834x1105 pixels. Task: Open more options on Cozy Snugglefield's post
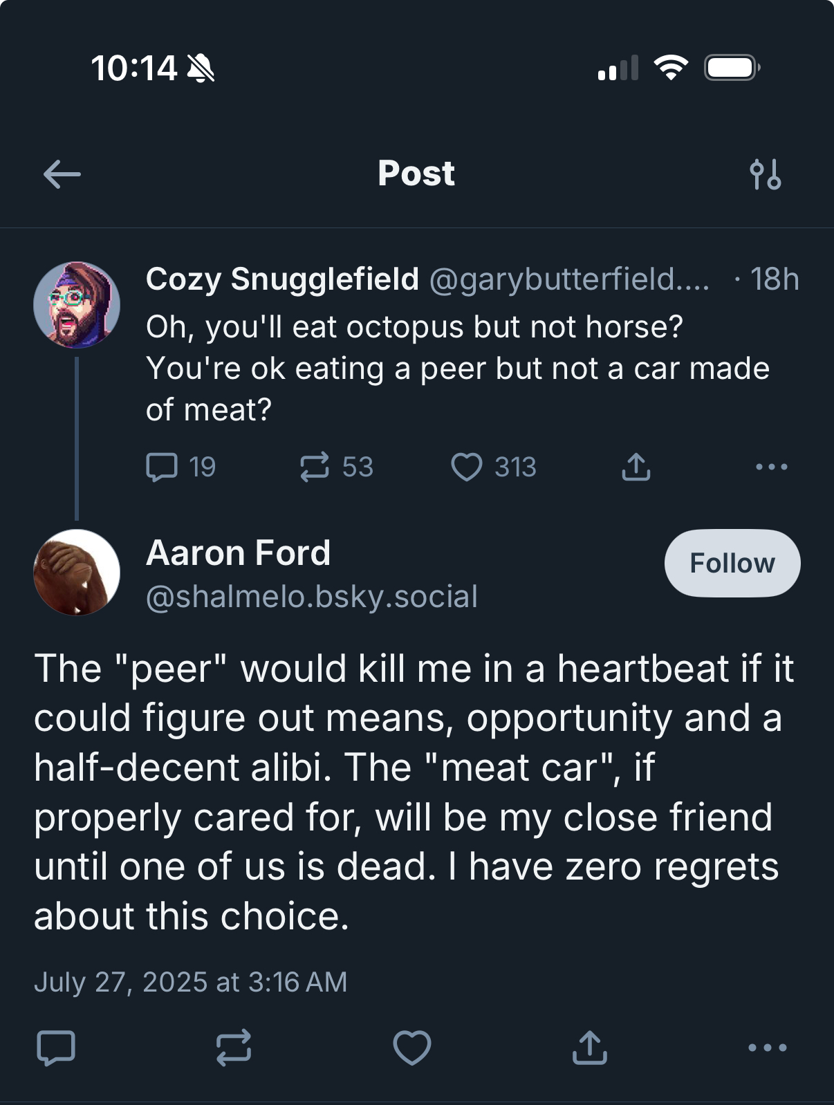pyautogui.click(x=772, y=467)
